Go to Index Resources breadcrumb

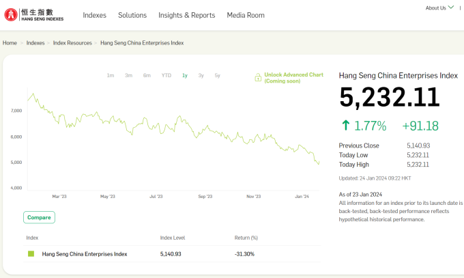[x=72, y=43]
